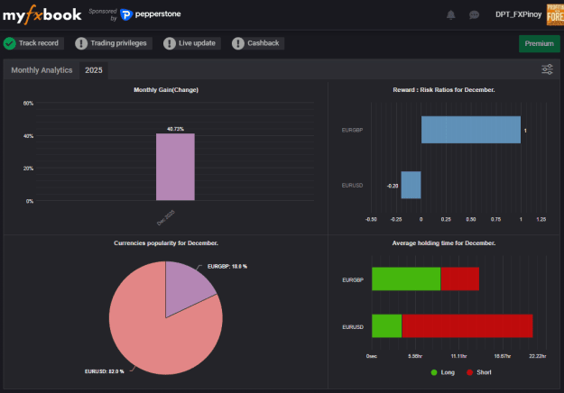The height and width of the screenshot is (393, 564).
Task: Toggle the Long legend series
Action: point(443,372)
